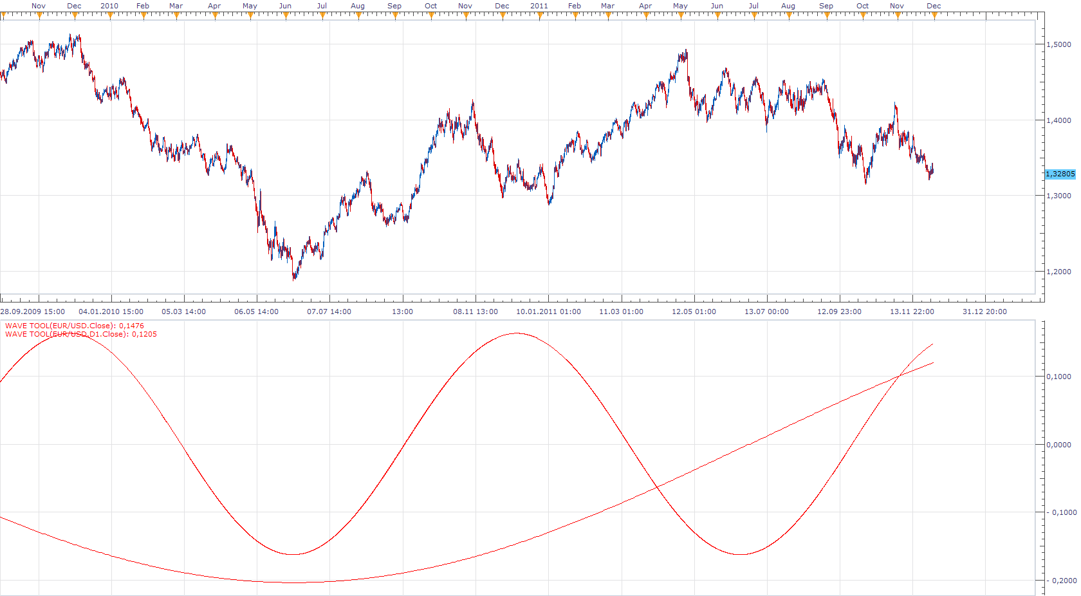1081x596 pixels.
Task: Click the orange marker below 2011 label
Action: 540,15
